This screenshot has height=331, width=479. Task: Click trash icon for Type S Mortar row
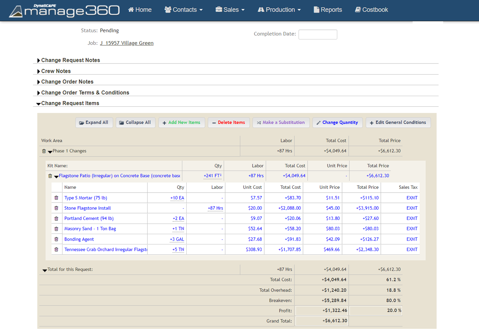(x=56, y=198)
